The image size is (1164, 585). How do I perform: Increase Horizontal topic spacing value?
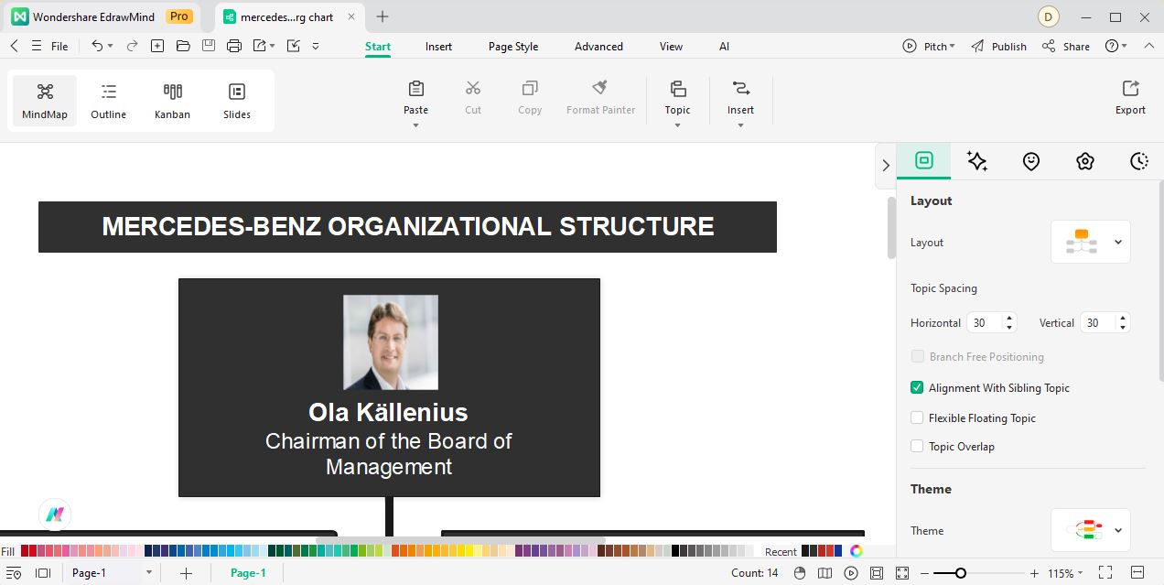[1009, 318]
